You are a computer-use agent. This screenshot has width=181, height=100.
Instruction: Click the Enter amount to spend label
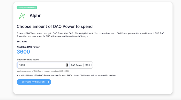coord(28,60)
